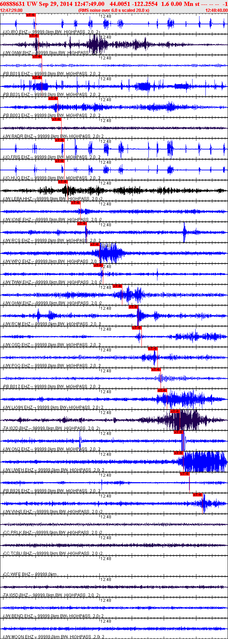Select the pick flag on PB B926 trace
The width and height of the screenshot is (228, 639).
pyautogui.click(x=185, y=474)
